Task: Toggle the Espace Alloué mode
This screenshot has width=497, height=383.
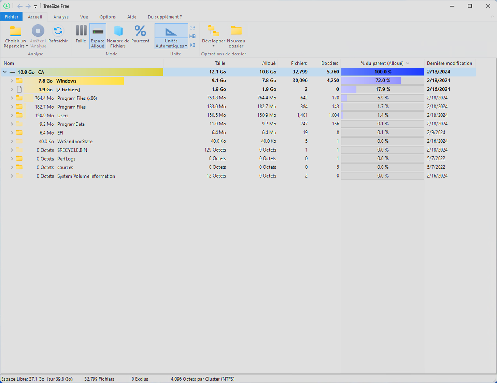Action: point(97,36)
